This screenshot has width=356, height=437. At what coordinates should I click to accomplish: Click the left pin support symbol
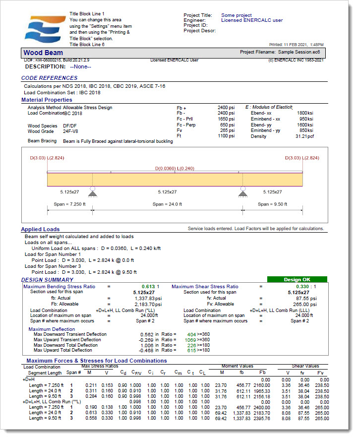[x=92, y=189]
